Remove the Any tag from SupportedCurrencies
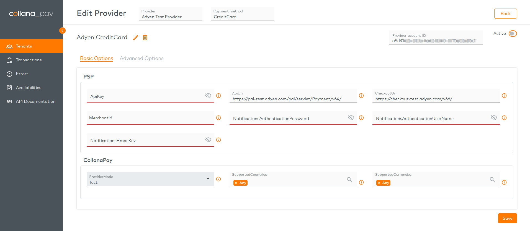 [x=379, y=183]
